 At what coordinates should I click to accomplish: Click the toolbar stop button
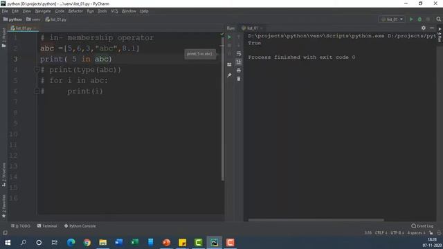(x=428, y=19)
